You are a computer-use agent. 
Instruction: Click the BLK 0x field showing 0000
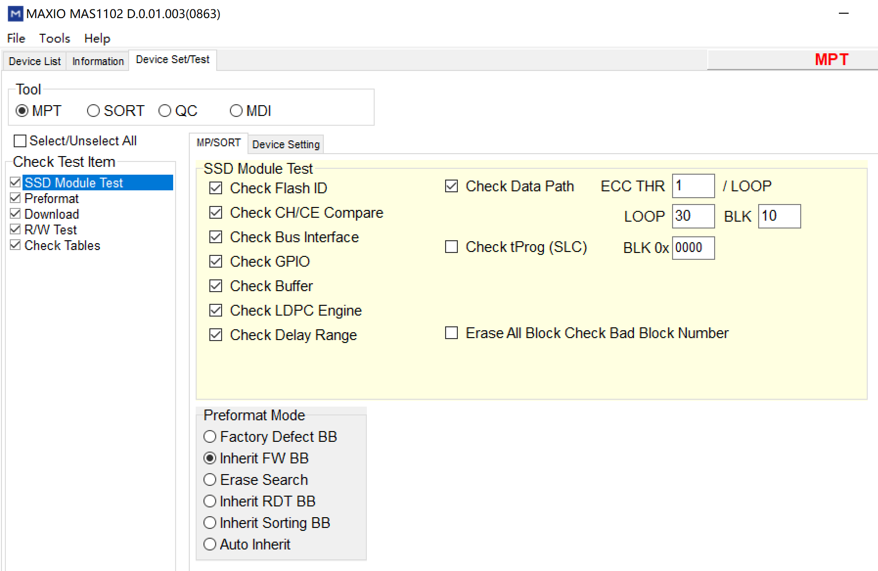[693, 248]
